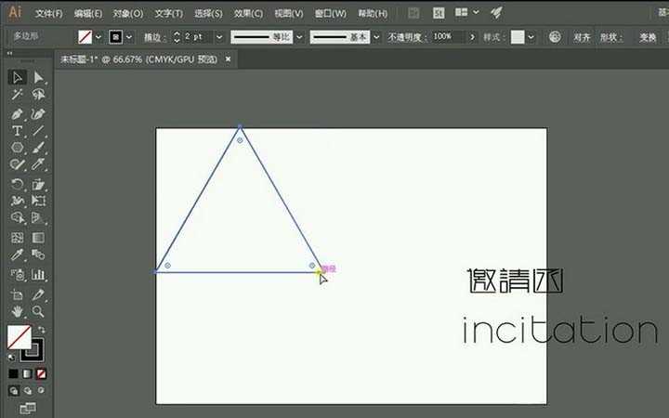Choose the Mesh tool
The image size is (669, 418).
point(17,238)
